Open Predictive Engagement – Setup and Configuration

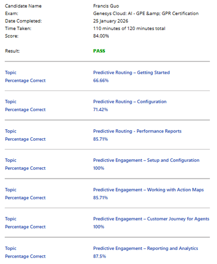146,161
